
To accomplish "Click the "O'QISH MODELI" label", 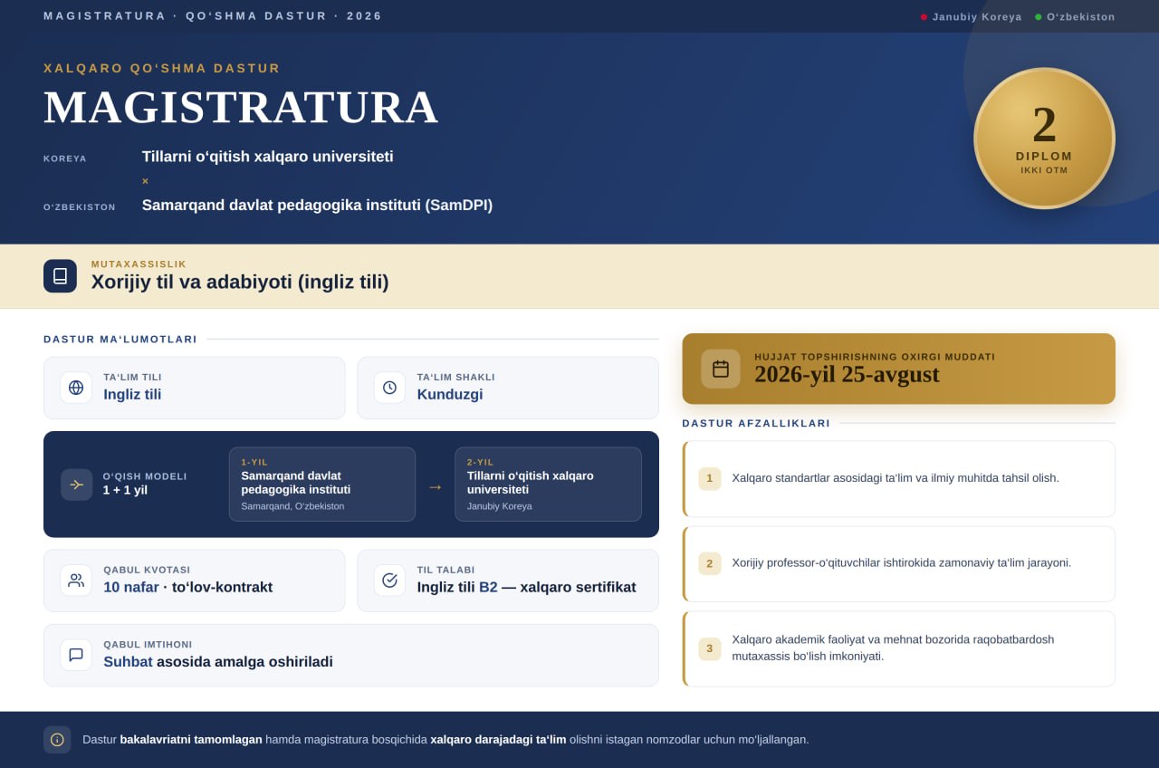I will click(x=145, y=476).
